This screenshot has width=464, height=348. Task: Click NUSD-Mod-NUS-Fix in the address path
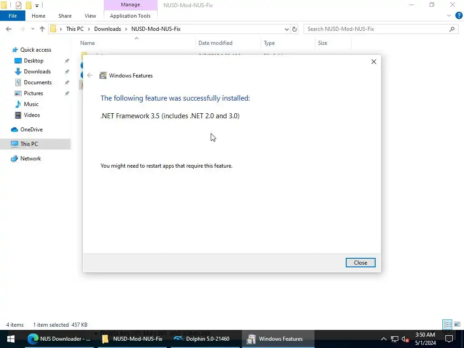(156, 29)
